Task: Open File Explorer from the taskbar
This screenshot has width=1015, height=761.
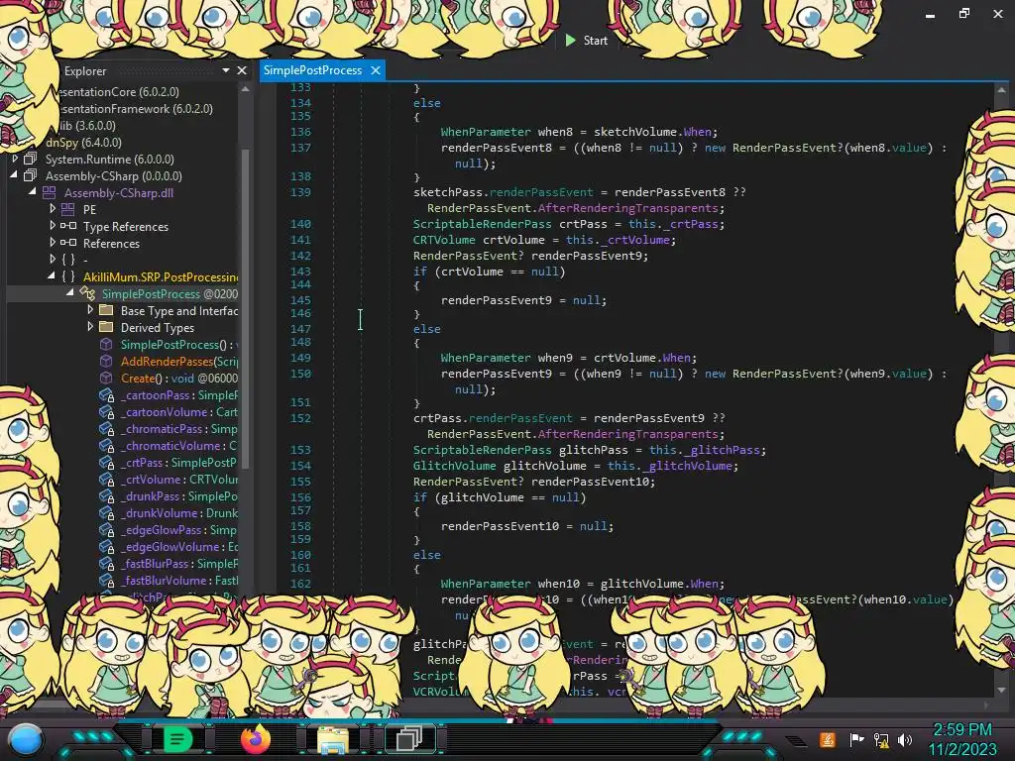Action: click(333, 739)
